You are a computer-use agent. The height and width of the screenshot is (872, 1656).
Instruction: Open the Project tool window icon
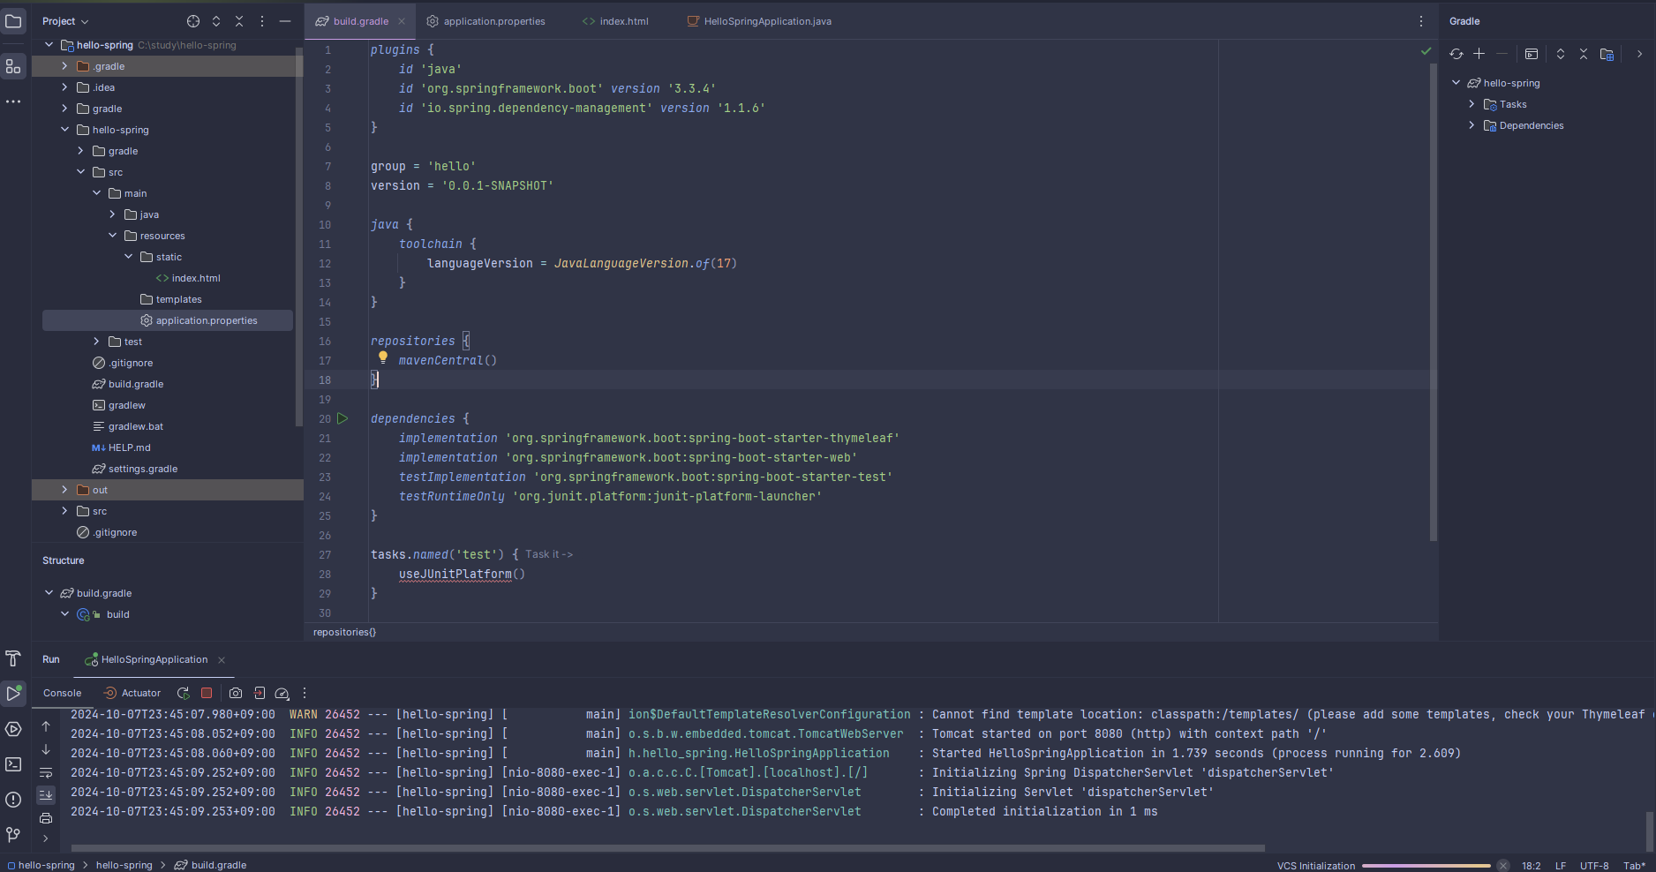pos(13,21)
